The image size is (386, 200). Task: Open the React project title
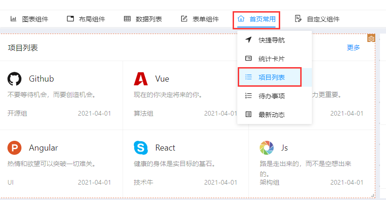[165, 148]
